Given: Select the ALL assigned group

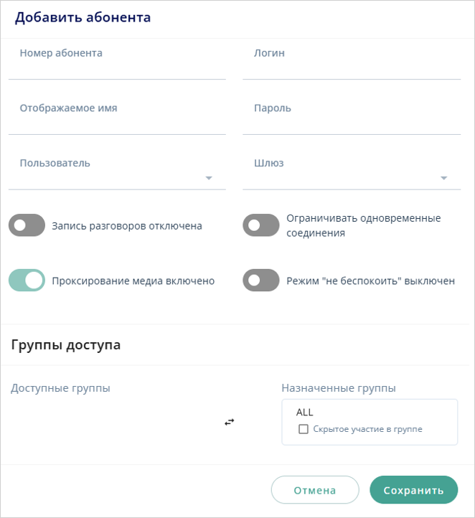Looking at the screenshot, I should pos(305,412).
